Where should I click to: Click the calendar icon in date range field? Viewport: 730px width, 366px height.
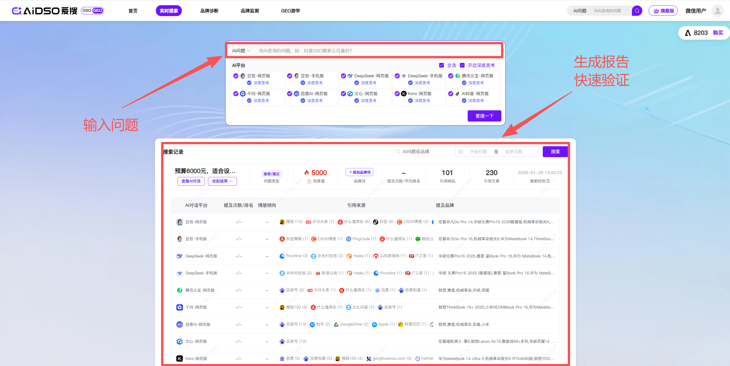click(x=460, y=152)
